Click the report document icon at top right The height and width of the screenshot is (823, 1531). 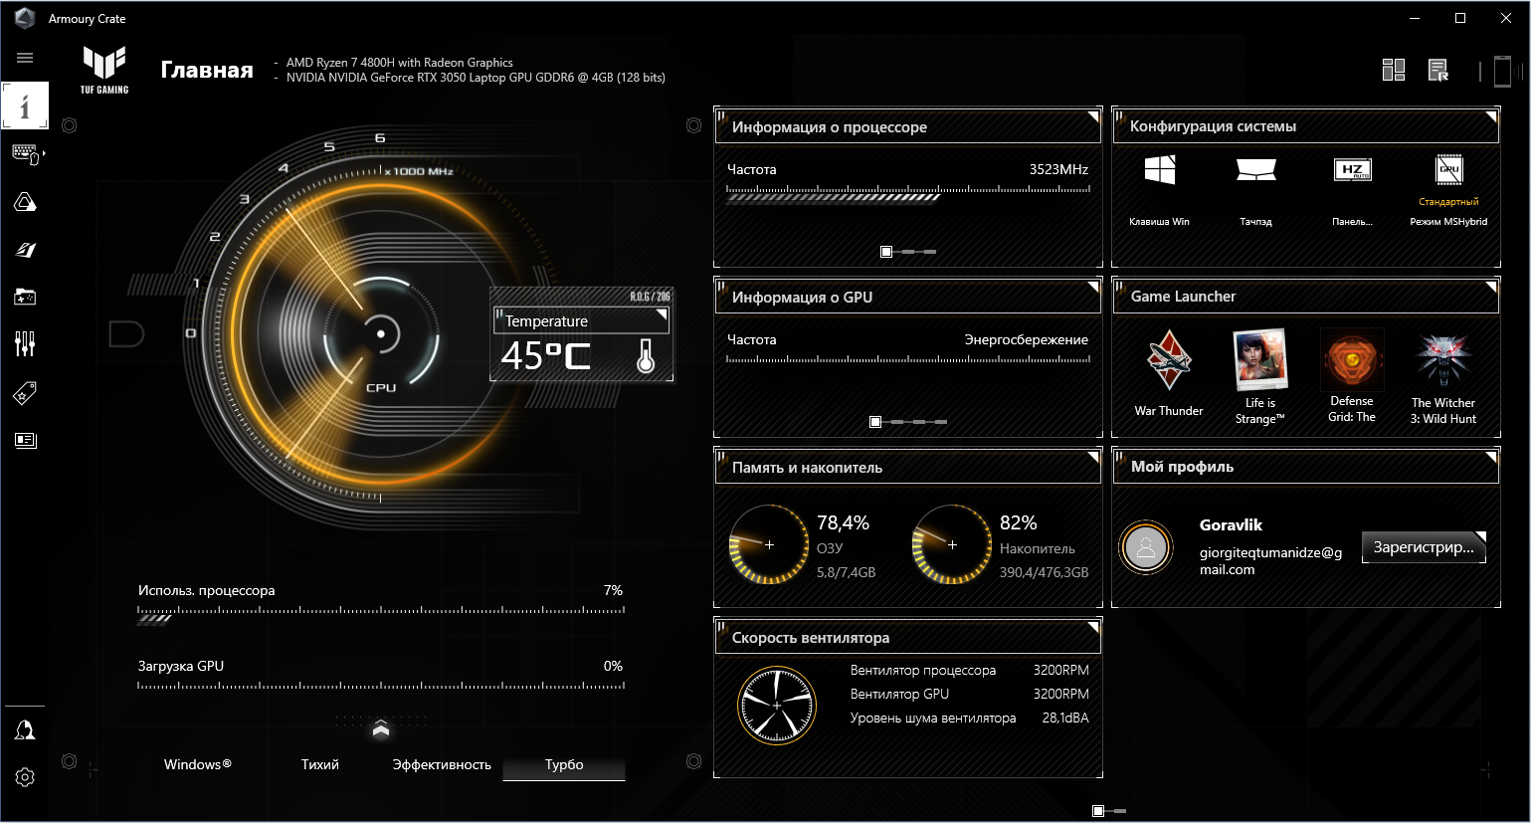click(1438, 70)
